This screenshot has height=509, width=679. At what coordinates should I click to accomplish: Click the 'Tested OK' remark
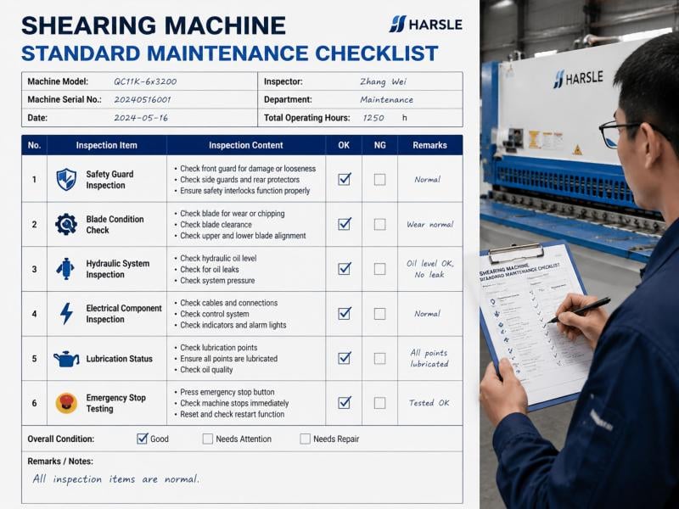[429, 403]
